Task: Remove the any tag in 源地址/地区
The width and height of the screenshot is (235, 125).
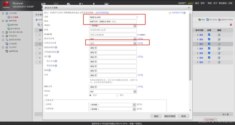Action: pyautogui.click(x=96, y=48)
